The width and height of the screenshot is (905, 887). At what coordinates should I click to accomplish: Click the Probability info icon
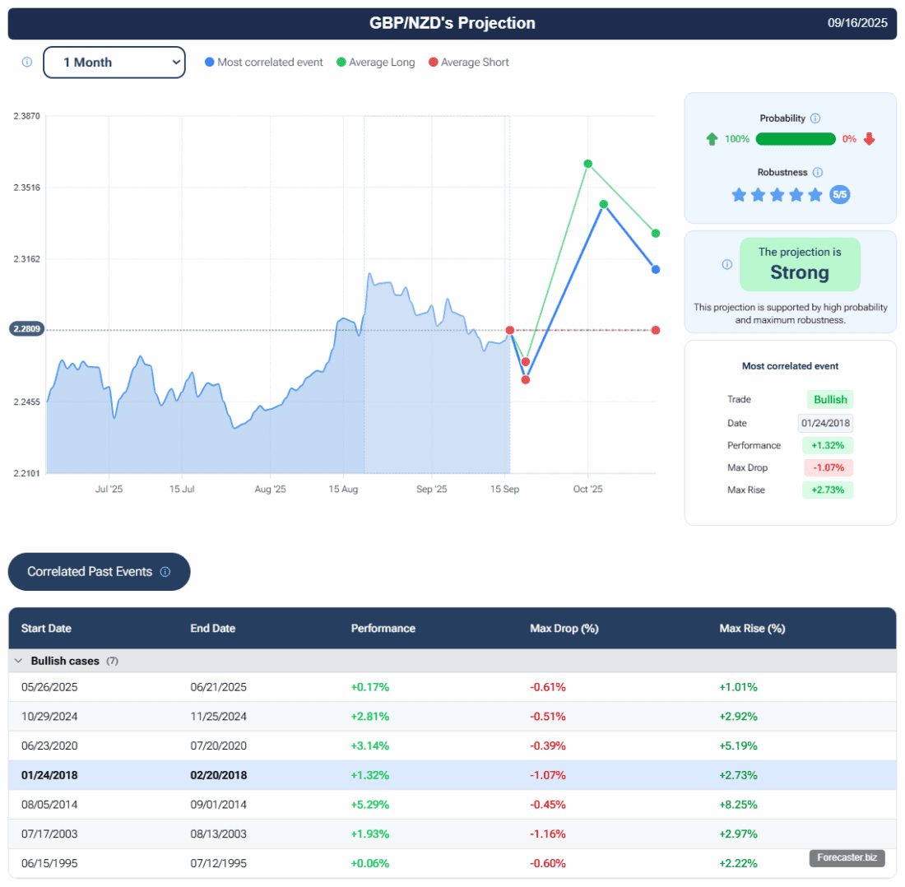(815, 118)
